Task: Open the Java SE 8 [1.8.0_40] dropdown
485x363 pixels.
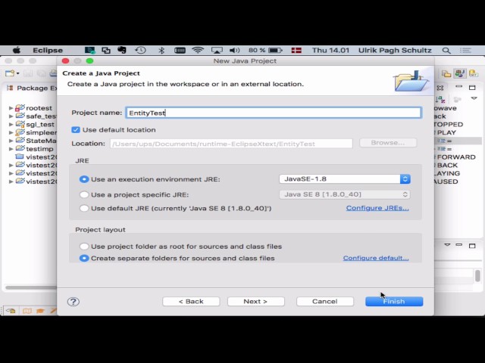Action: pyautogui.click(x=345, y=194)
